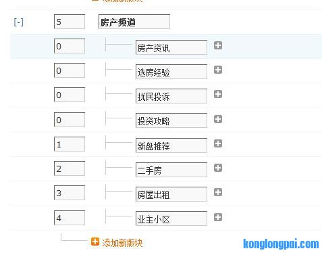Click the order field for 二手房
The height and width of the screenshot is (253, 322).
click(x=70, y=168)
